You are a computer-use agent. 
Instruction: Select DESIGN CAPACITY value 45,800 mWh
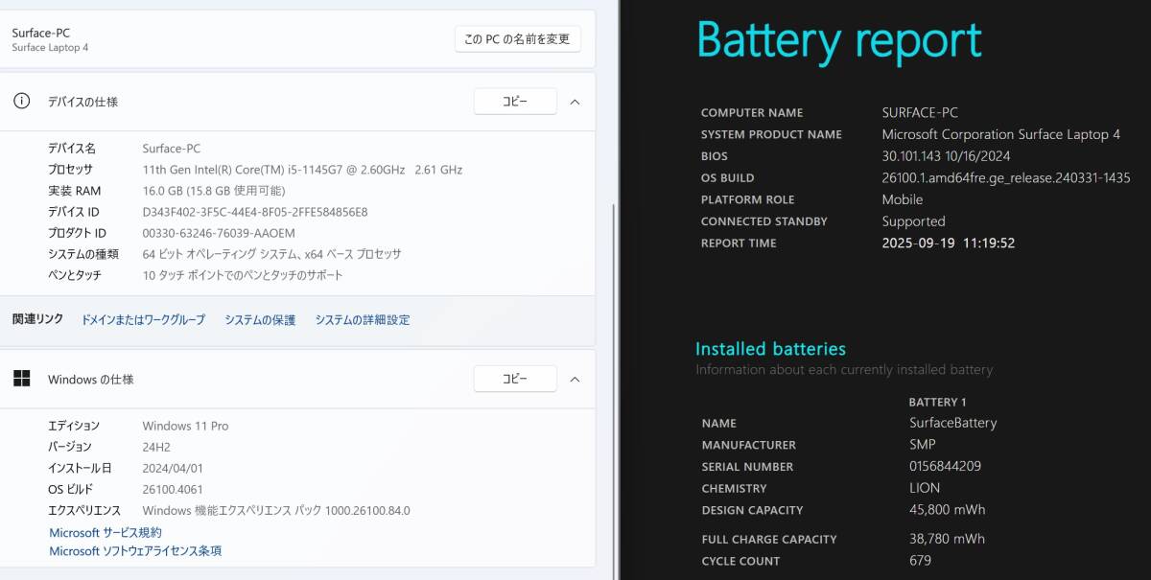[x=947, y=510]
